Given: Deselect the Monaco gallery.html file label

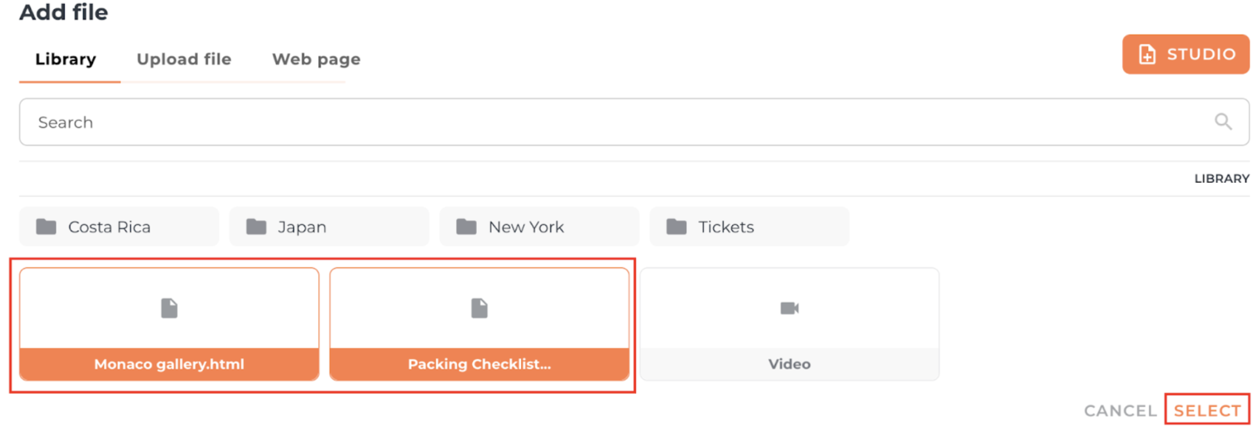Looking at the screenshot, I should coord(169,364).
